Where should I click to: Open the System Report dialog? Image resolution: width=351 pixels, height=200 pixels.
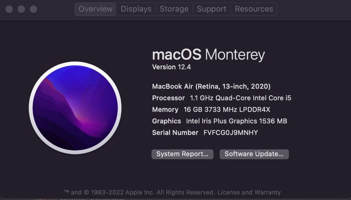coord(182,154)
